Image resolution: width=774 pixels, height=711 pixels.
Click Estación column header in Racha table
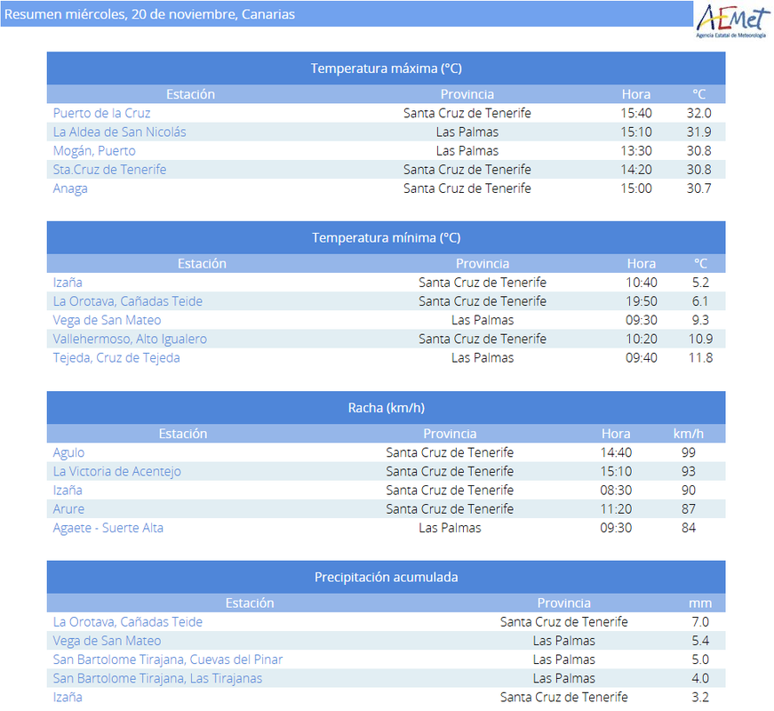tap(183, 434)
